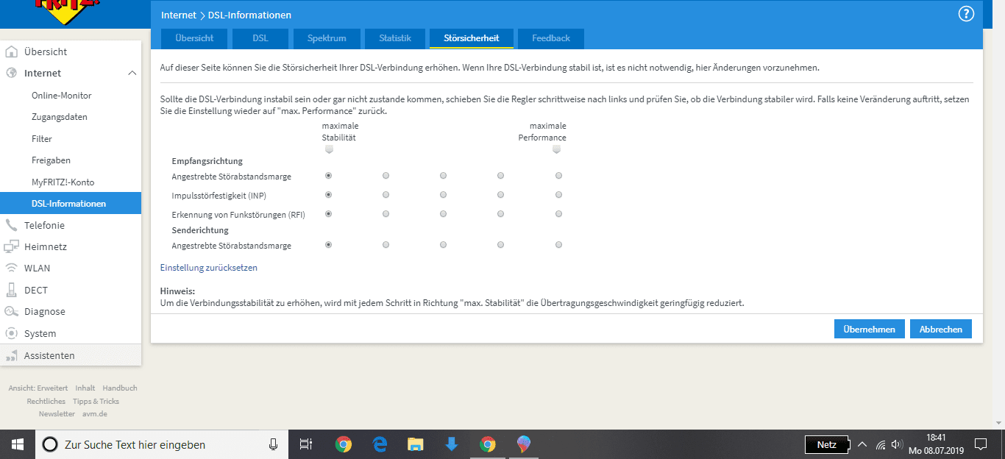Click the DECT cordless phone icon

(11, 290)
